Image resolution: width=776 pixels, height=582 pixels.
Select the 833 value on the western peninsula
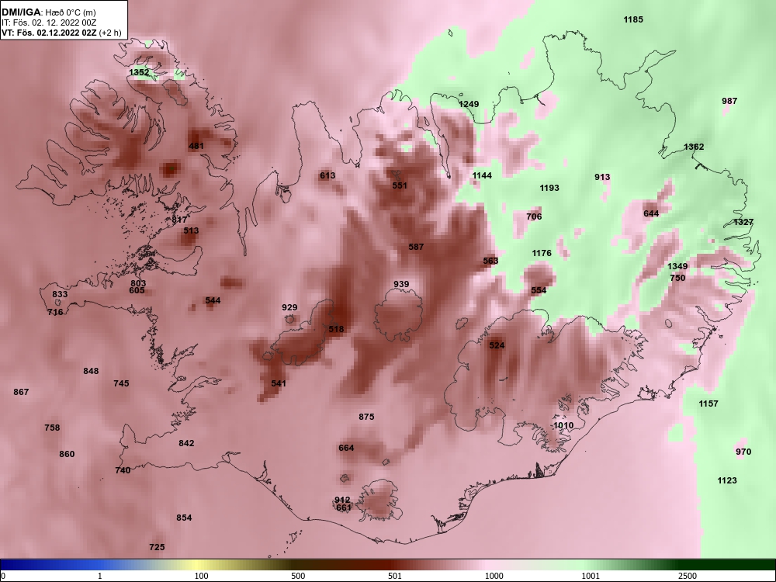(x=60, y=294)
